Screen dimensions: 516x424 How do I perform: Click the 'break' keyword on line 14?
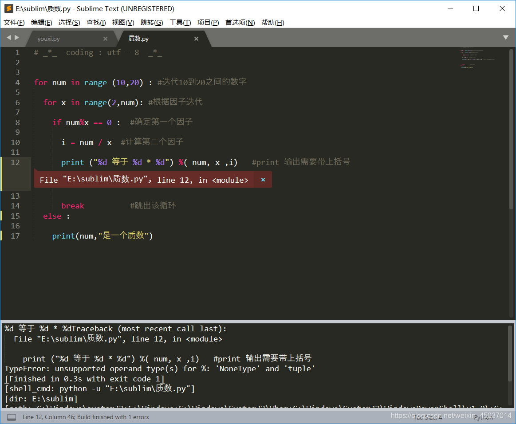(x=73, y=206)
